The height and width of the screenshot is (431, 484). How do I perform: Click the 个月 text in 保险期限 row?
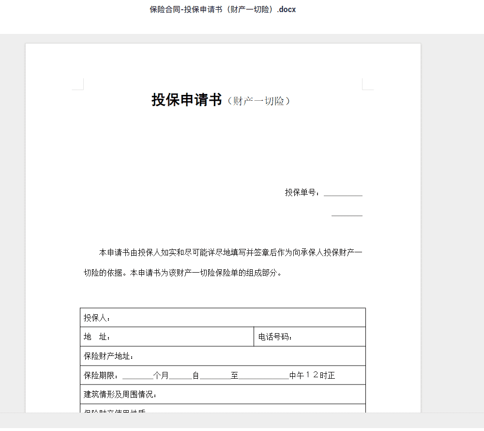click(161, 375)
